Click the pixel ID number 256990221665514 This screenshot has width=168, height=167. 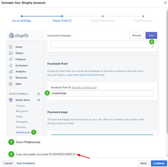click(x=64, y=154)
